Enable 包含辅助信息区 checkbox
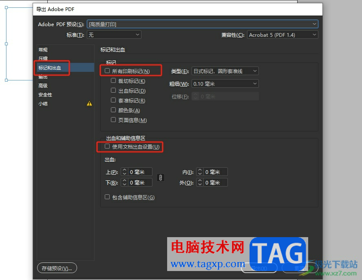 pos(107,197)
